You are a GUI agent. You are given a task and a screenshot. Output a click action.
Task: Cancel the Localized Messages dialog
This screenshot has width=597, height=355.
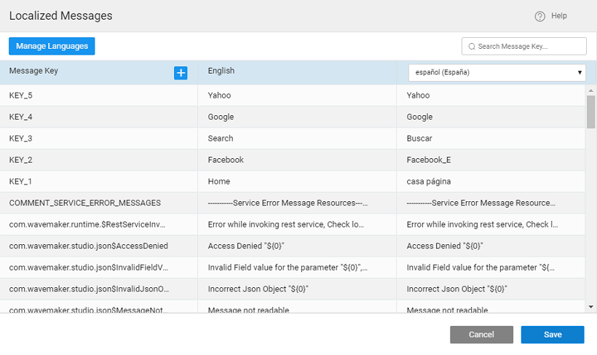[481, 335]
